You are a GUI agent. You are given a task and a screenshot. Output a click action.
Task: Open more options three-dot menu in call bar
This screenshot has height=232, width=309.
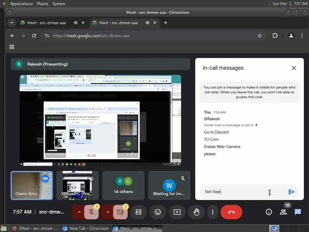click(x=212, y=212)
